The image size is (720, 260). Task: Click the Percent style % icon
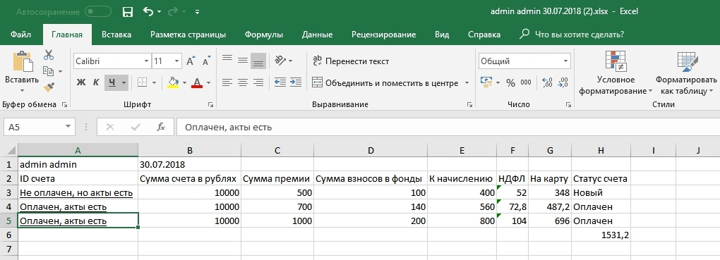tap(510, 83)
